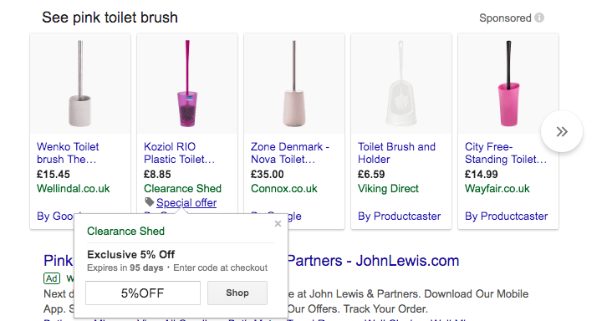Open Zone Denmark Nova Toilet title link
607x321 pixels.
290,153
